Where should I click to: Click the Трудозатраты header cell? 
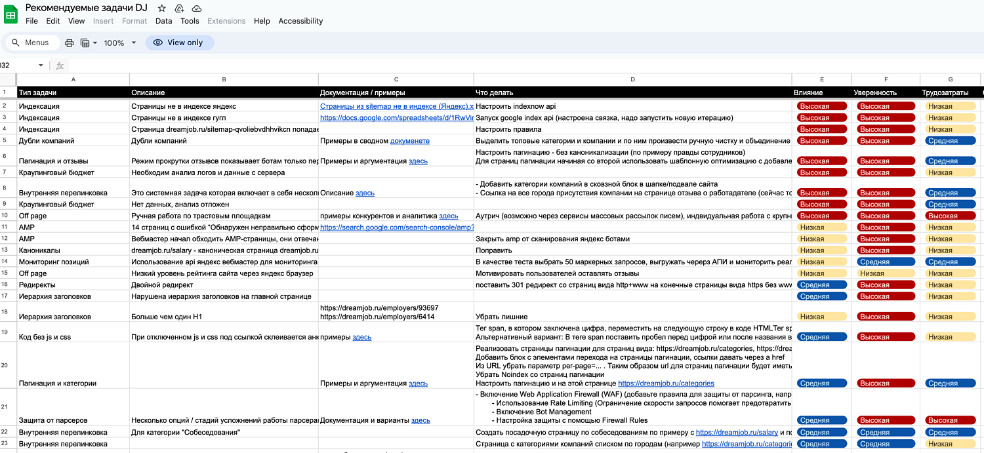pos(950,92)
